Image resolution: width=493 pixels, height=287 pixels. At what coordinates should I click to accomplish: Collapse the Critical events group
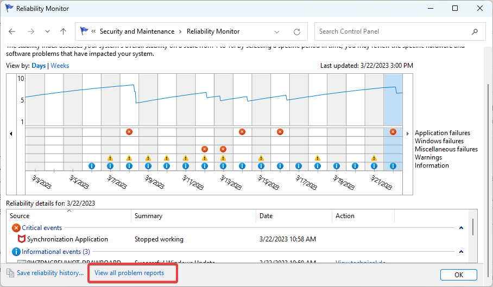click(461, 228)
